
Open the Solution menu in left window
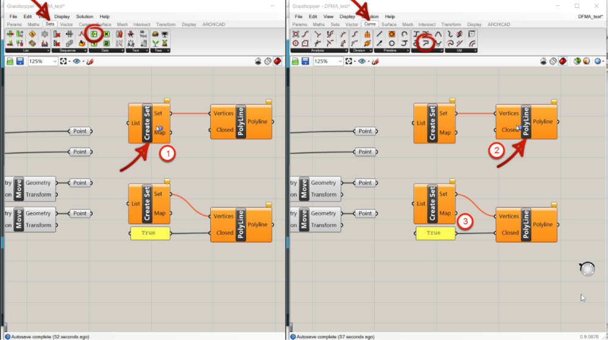(85, 16)
